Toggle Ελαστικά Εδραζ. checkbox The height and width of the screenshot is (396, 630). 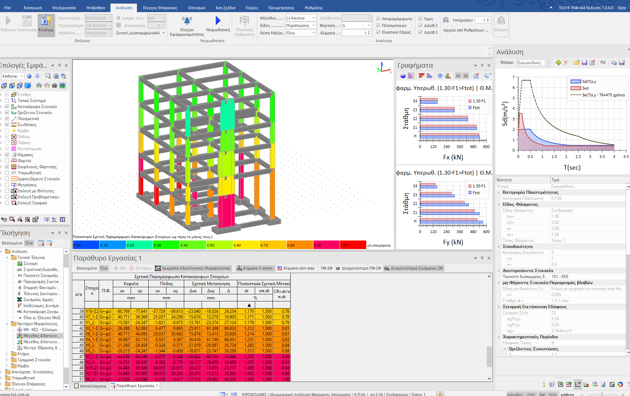378,32
